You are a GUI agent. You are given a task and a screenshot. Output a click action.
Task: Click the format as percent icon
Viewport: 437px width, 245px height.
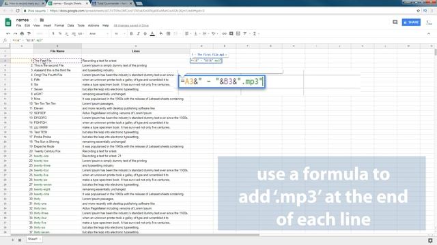[60, 33]
